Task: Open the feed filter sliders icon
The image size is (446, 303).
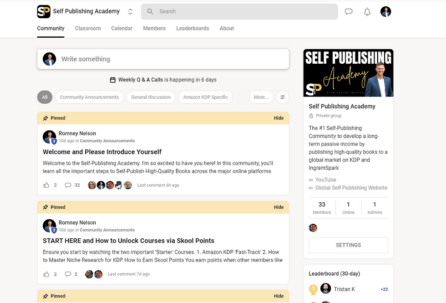Action: pos(283,97)
